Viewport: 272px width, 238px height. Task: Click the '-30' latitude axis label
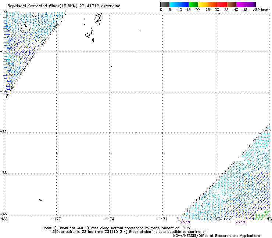coord(4,215)
